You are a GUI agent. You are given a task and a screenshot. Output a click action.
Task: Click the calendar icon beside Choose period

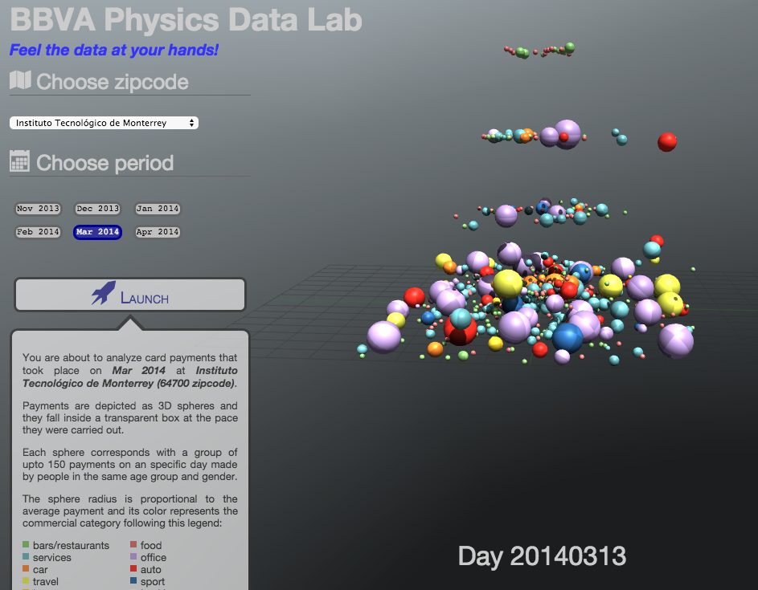[x=20, y=161]
